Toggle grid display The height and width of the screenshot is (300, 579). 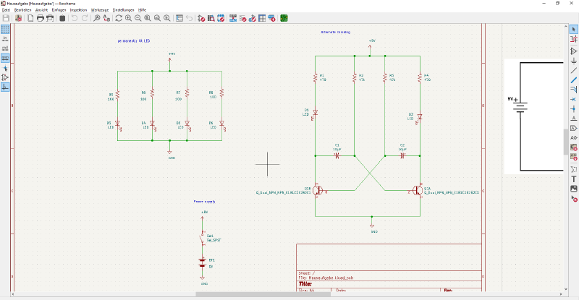tap(5, 29)
